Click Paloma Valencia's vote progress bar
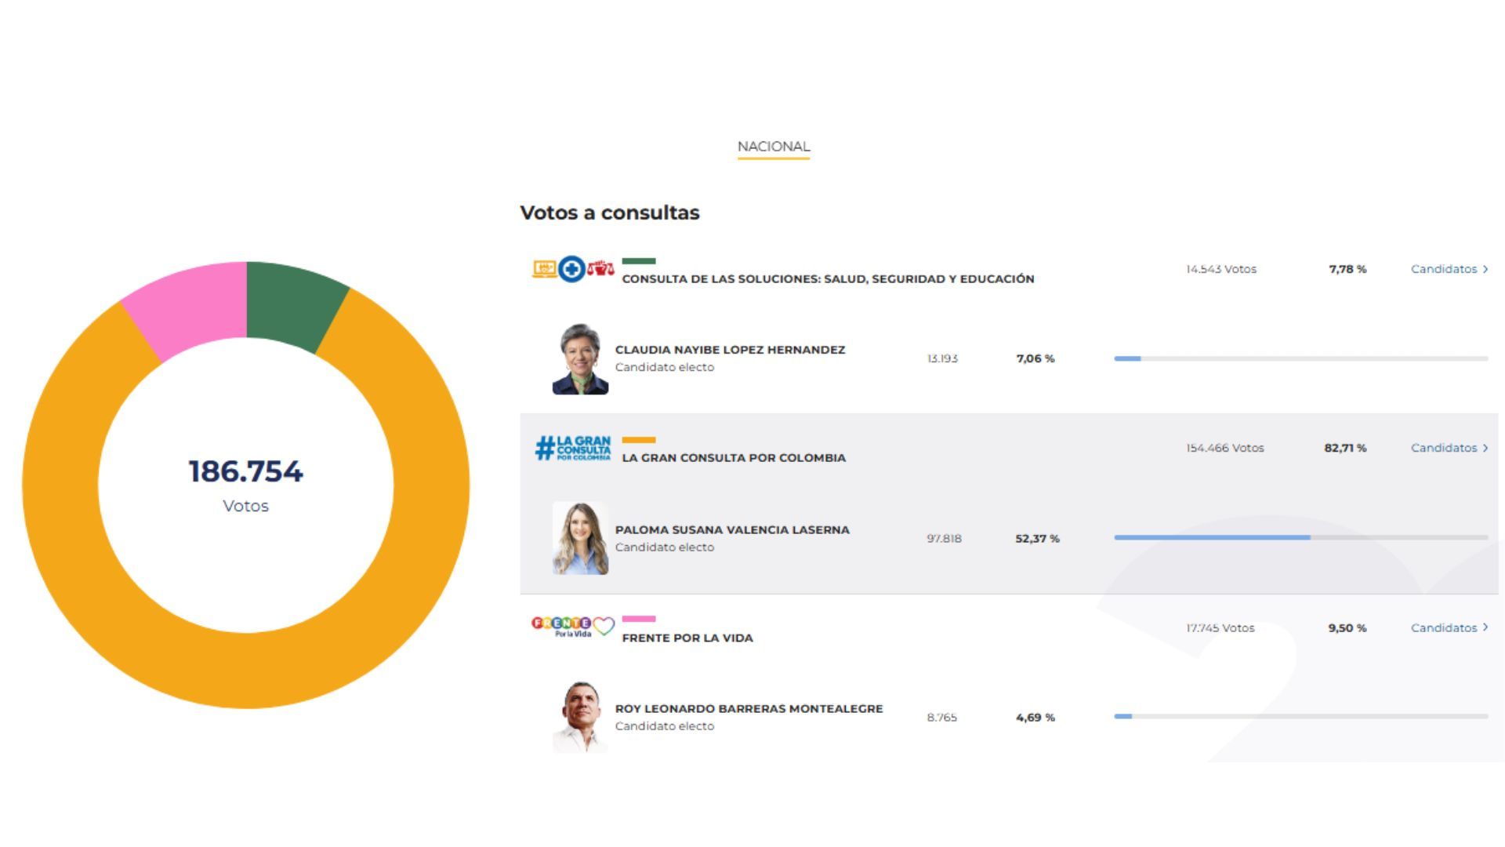The image size is (1505, 847). coord(1213,538)
